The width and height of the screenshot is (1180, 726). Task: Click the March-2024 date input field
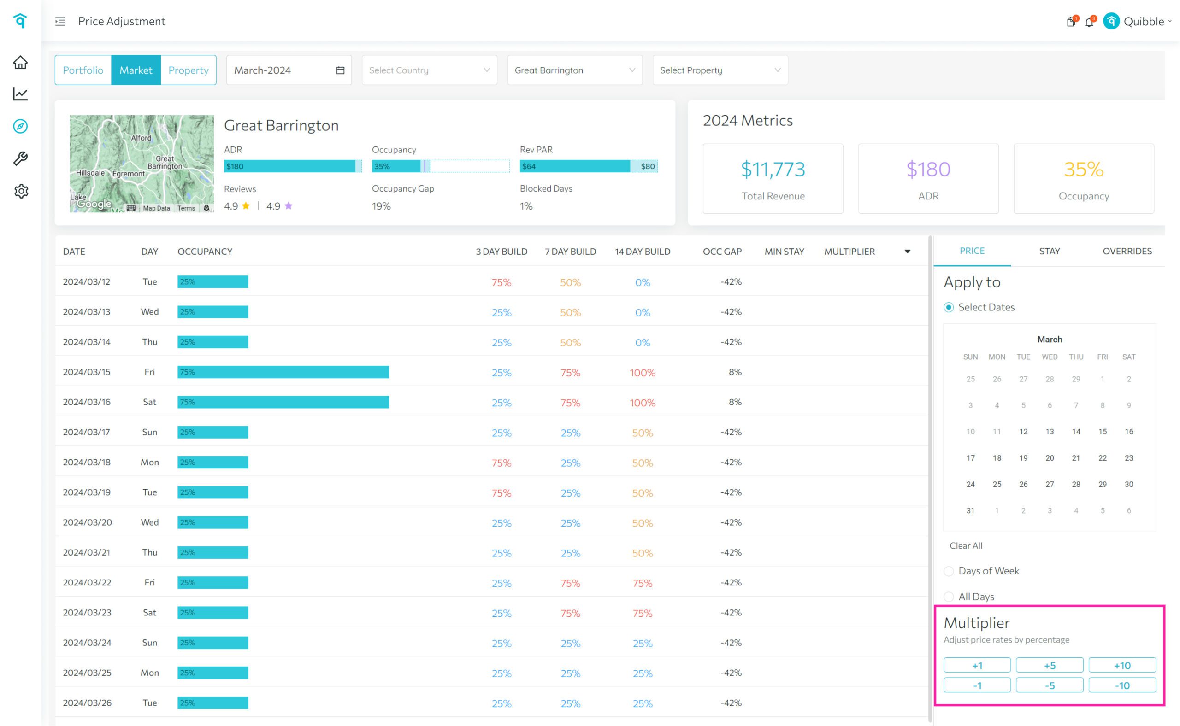pyautogui.click(x=289, y=70)
